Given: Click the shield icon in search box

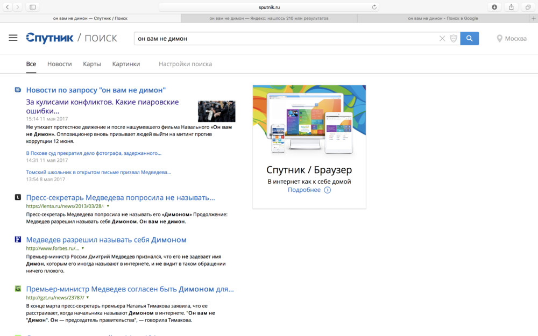Looking at the screenshot, I should (453, 38).
